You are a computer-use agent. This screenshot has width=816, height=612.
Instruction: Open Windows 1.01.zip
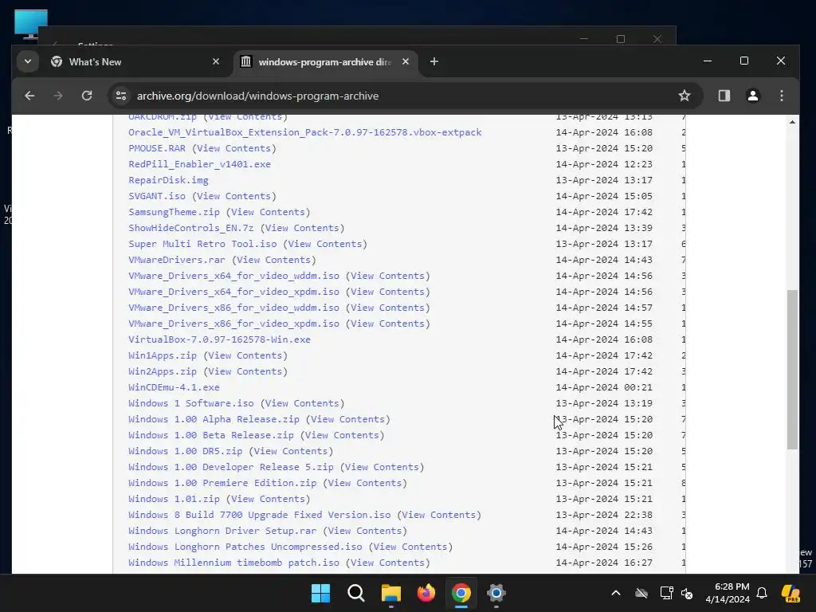coord(174,499)
